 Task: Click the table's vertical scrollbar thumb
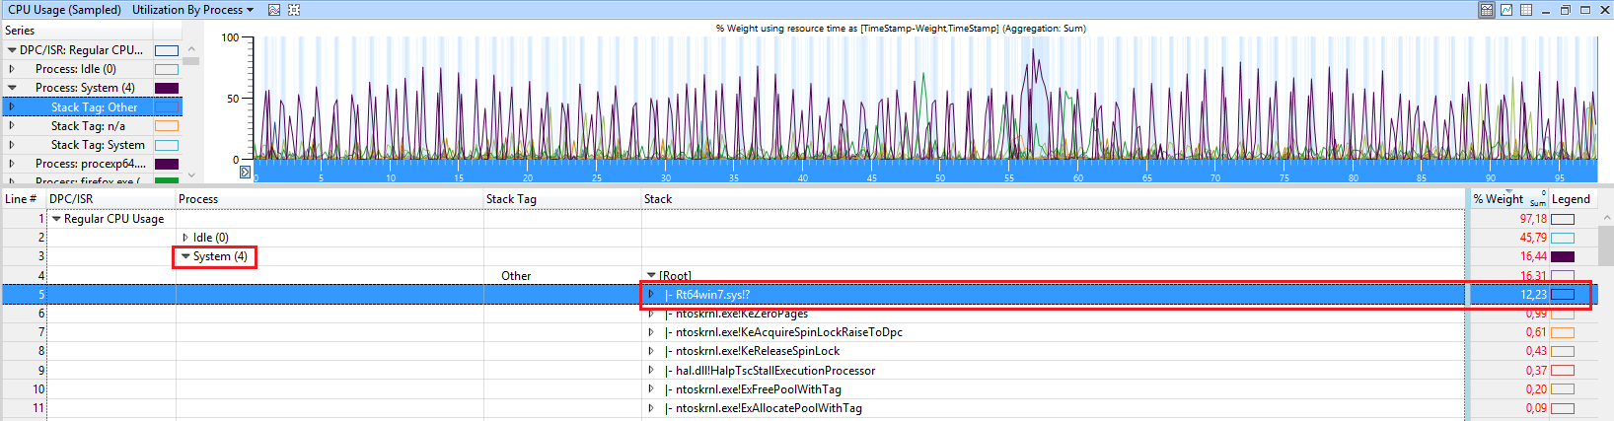(x=1605, y=246)
